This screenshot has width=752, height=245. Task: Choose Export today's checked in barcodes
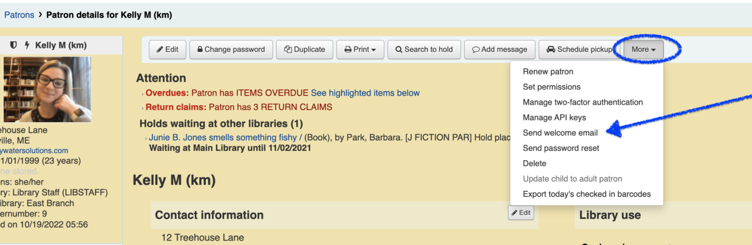pos(587,194)
